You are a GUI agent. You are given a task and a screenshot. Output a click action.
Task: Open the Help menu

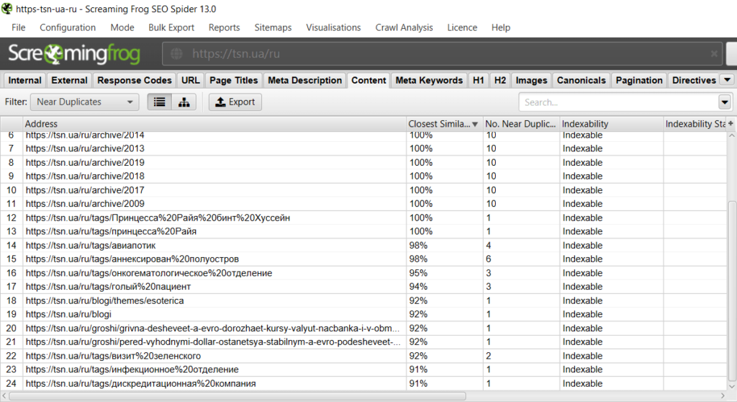[501, 27]
